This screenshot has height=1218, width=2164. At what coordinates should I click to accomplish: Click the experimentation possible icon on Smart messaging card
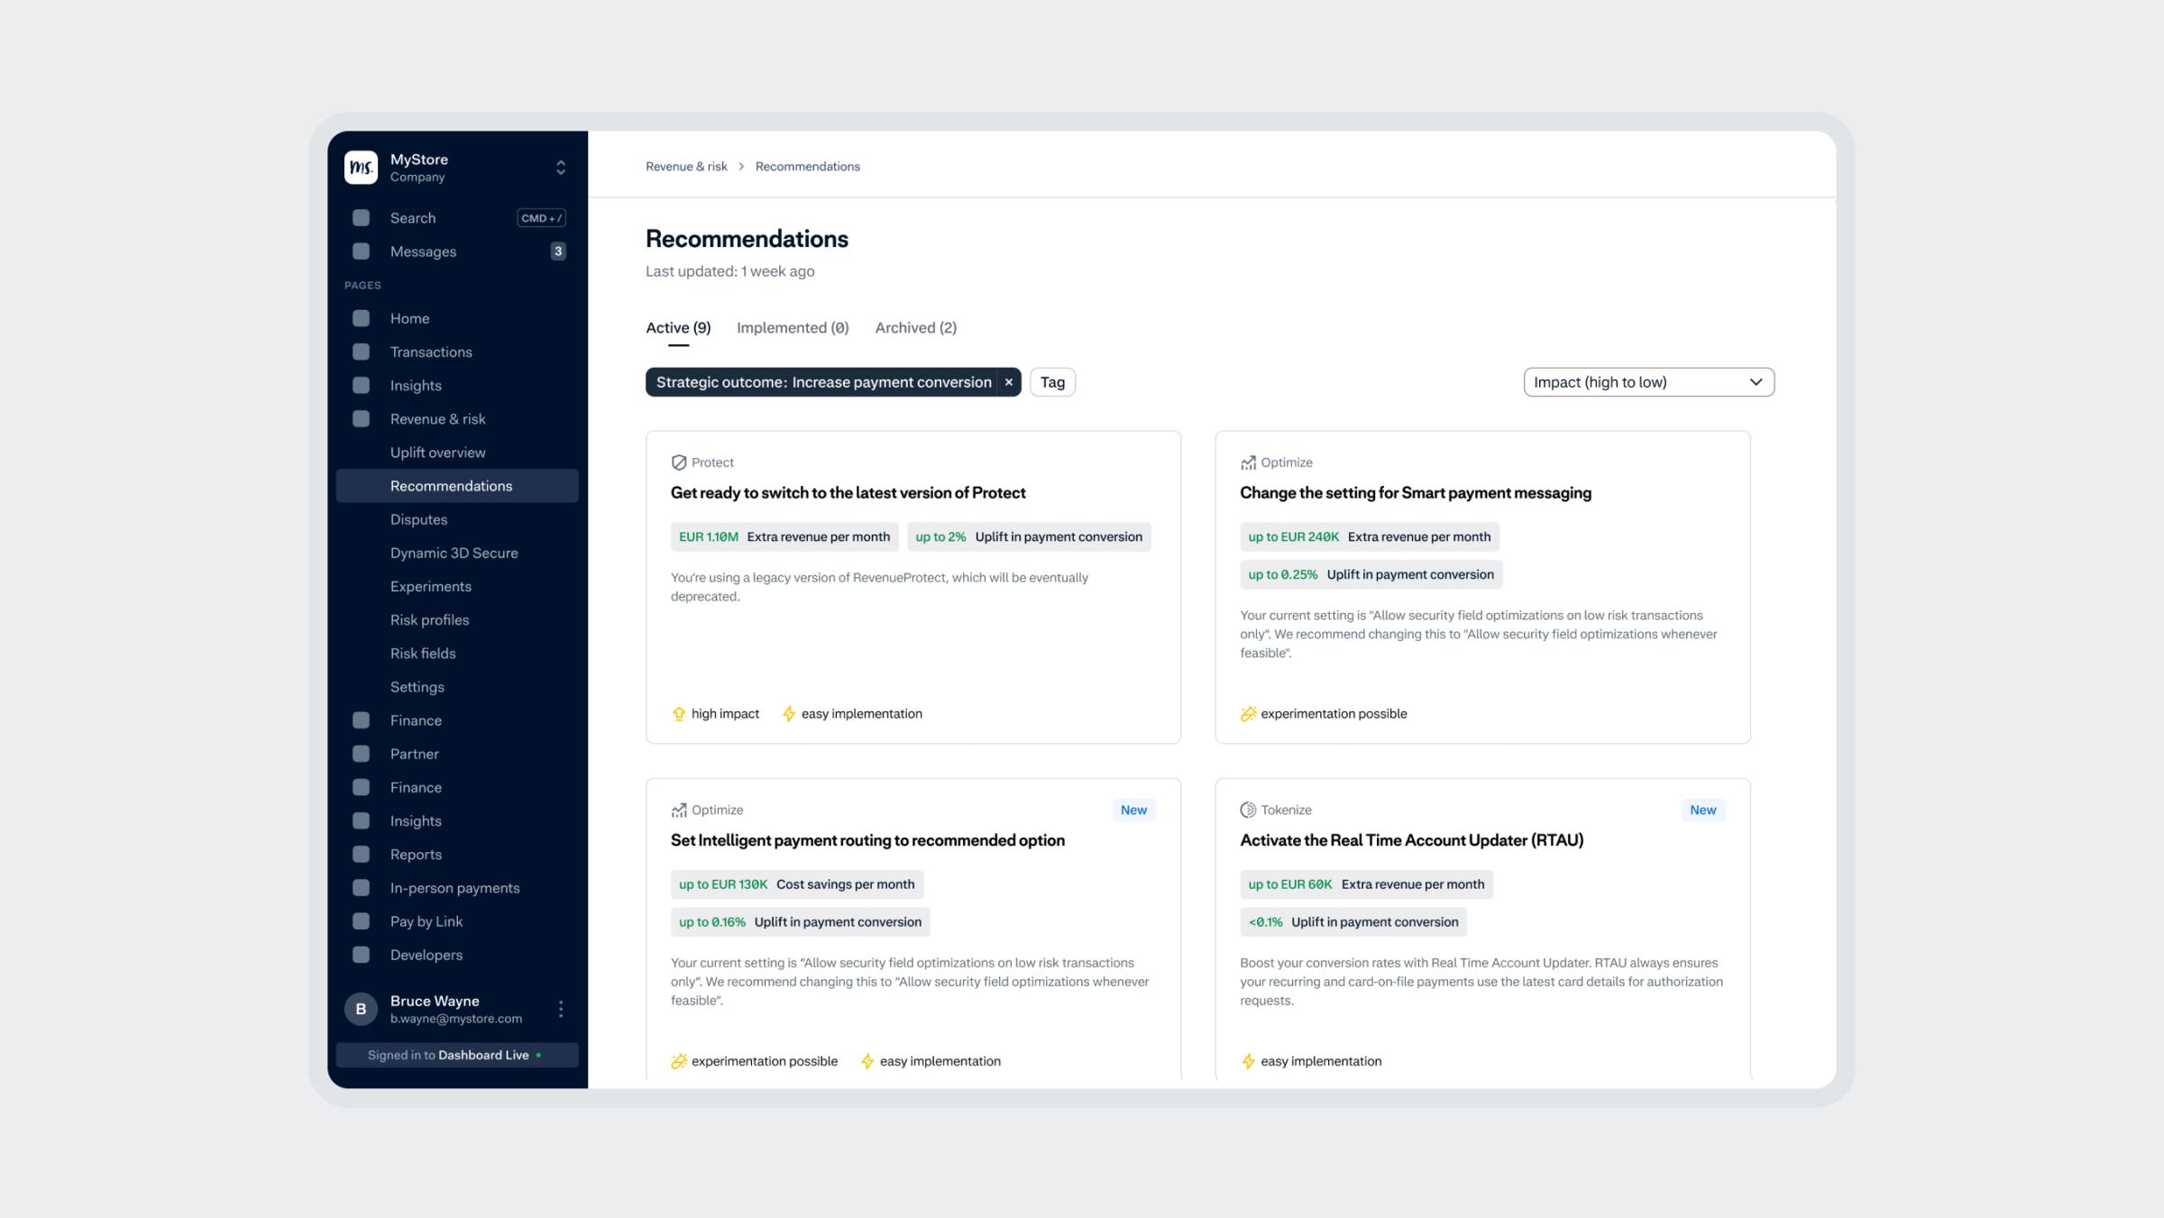click(1248, 713)
